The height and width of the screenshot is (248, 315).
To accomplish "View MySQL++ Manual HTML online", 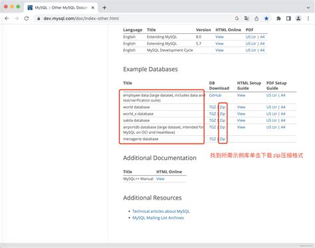I will 160,179.
